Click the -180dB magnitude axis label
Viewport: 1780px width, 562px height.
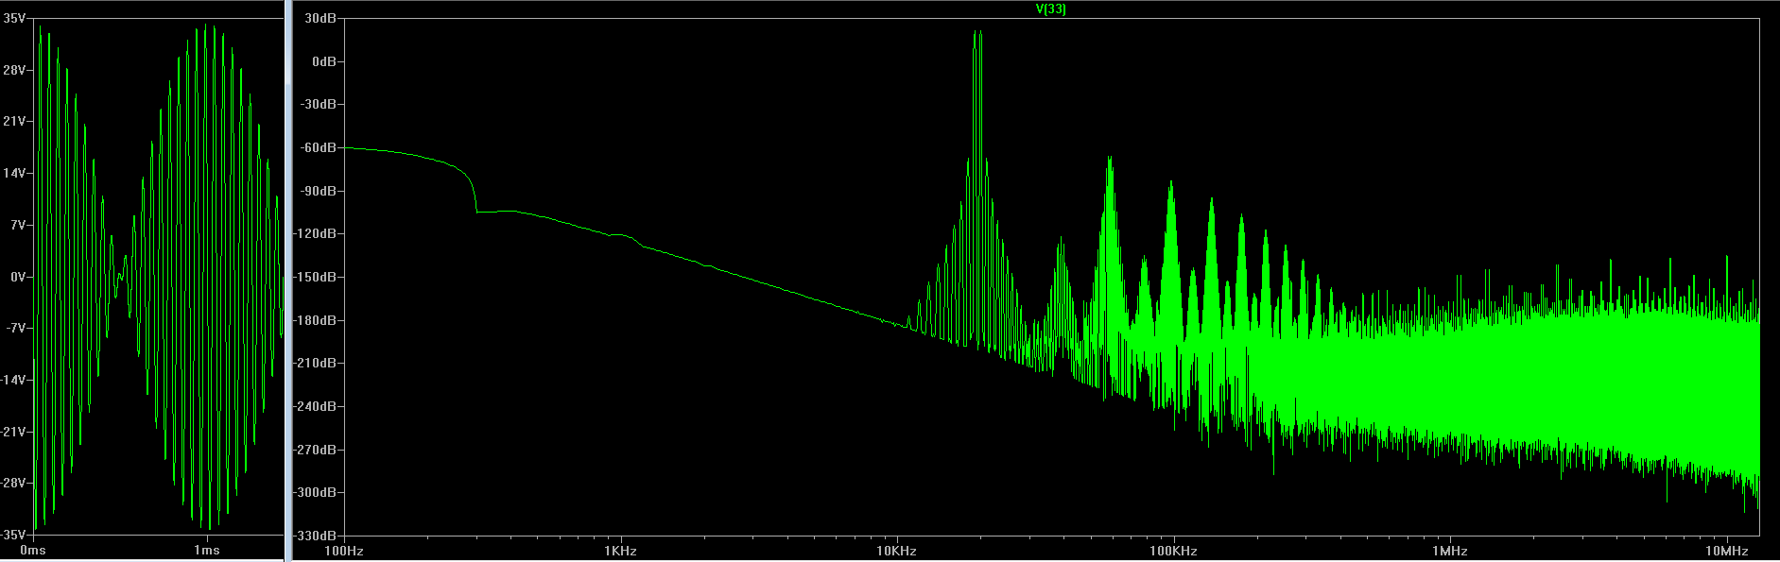(x=316, y=320)
